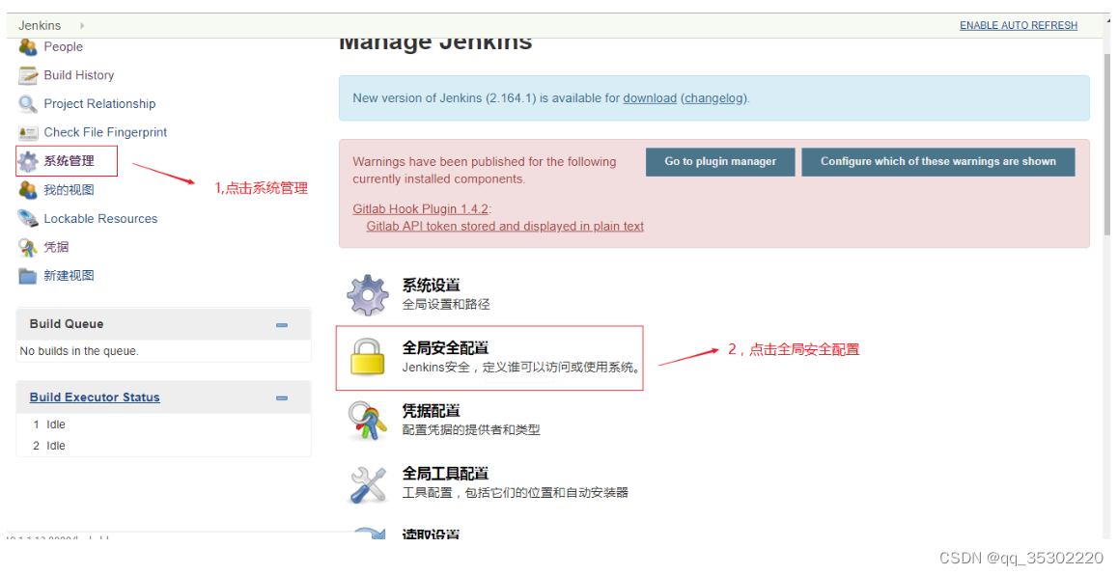This screenshot has width=1118, height=575.
Task: Click 全局设置和路径 description text
Action: point(446,304)
